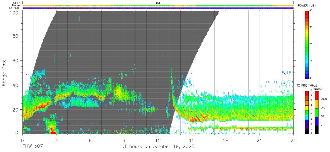Click the CPID label at top left
Screen dimensions: 330x152
pos(16,3)
